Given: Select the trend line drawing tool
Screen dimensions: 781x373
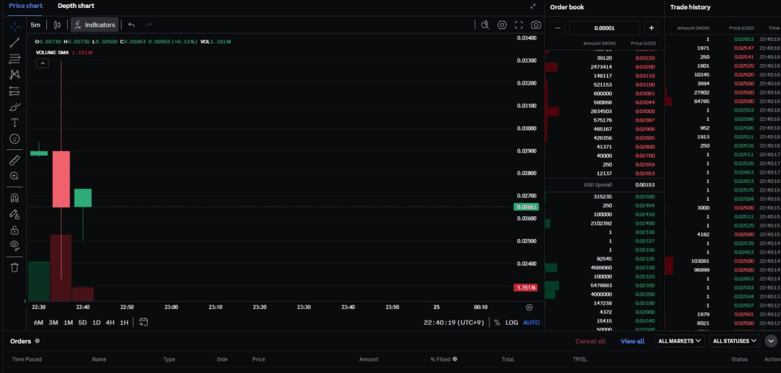Looking at the screenshot, I should pos(15,43).
